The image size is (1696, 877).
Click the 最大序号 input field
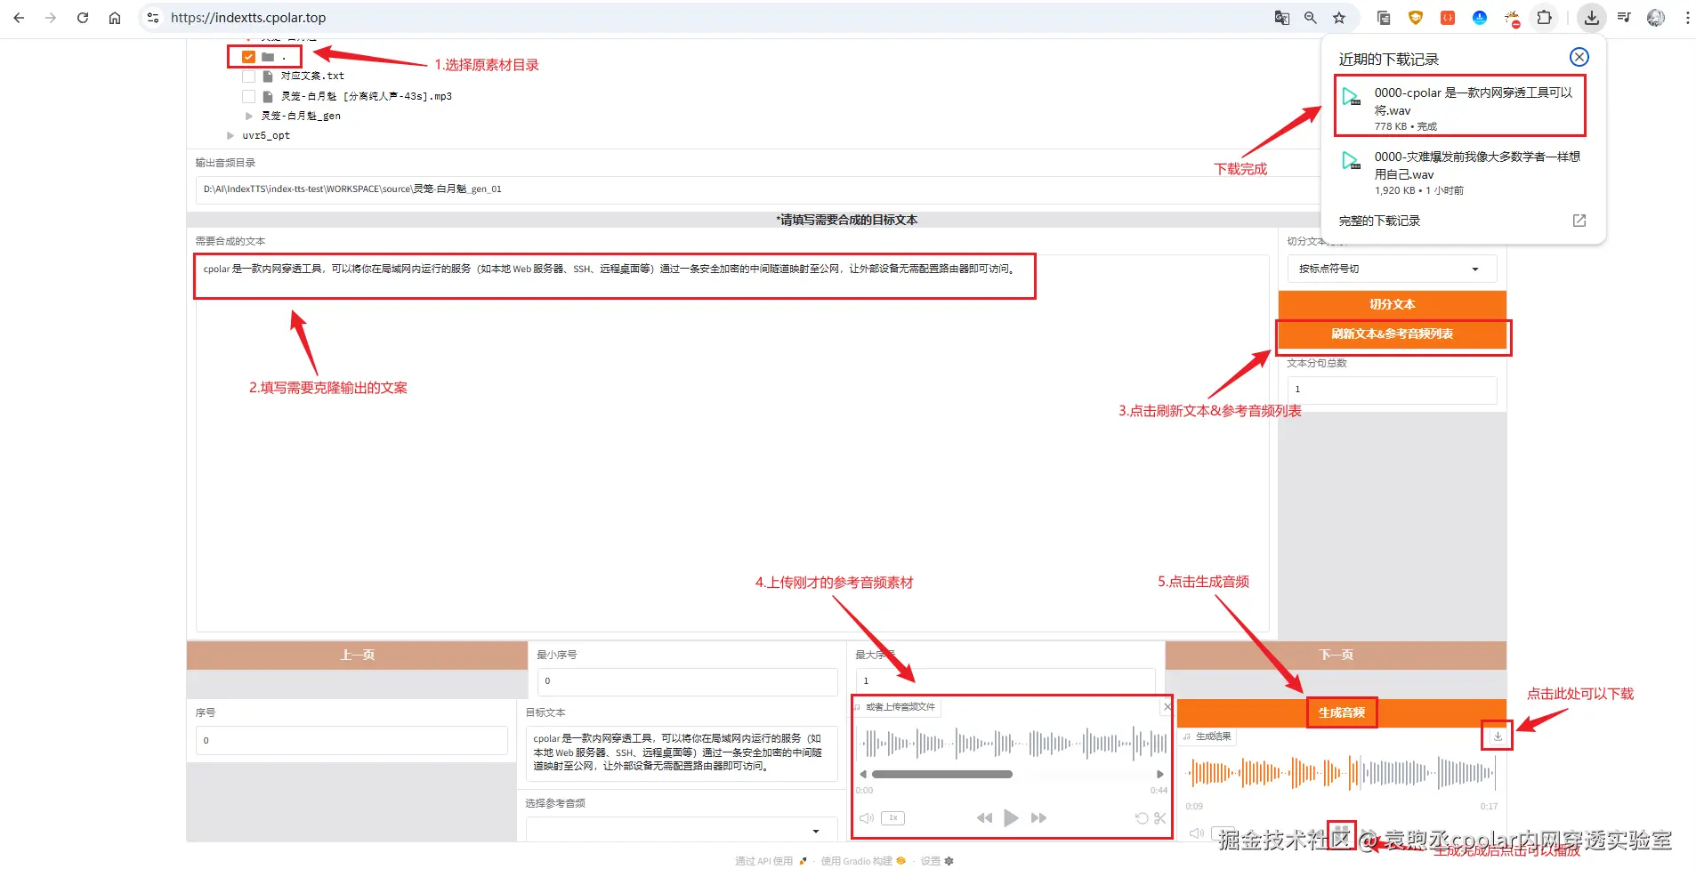1005,681
